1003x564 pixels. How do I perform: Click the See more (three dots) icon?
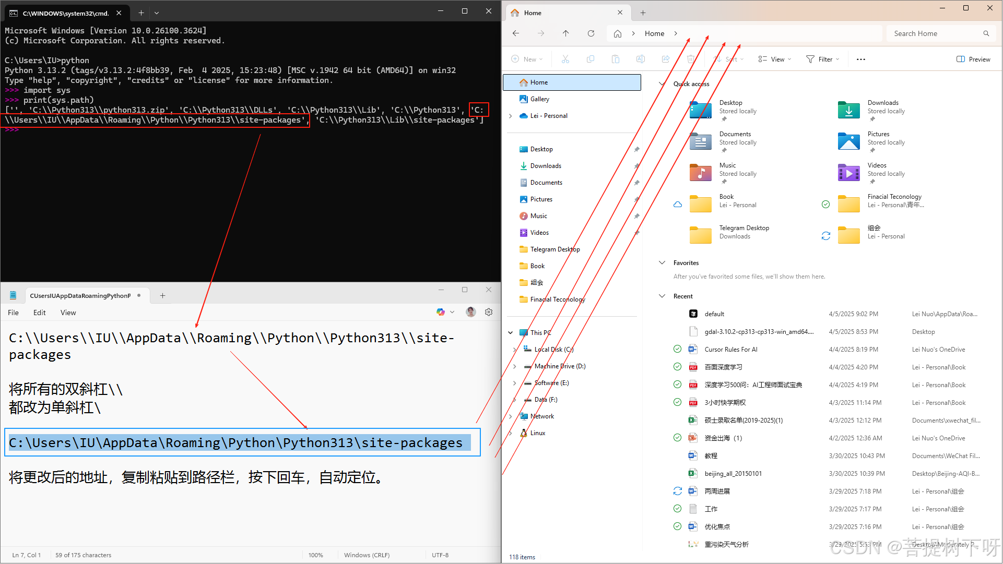click(x=861, y=59)
